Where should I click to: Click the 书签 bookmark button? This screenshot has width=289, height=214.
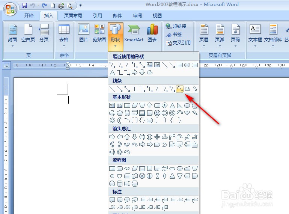[174, 35]
